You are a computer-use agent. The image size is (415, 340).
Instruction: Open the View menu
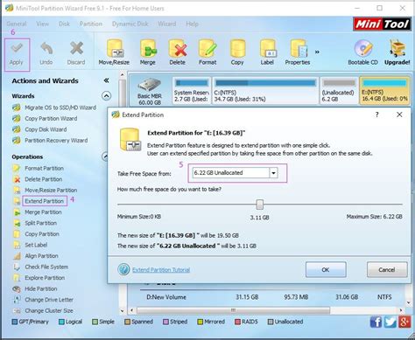point(43,24)
